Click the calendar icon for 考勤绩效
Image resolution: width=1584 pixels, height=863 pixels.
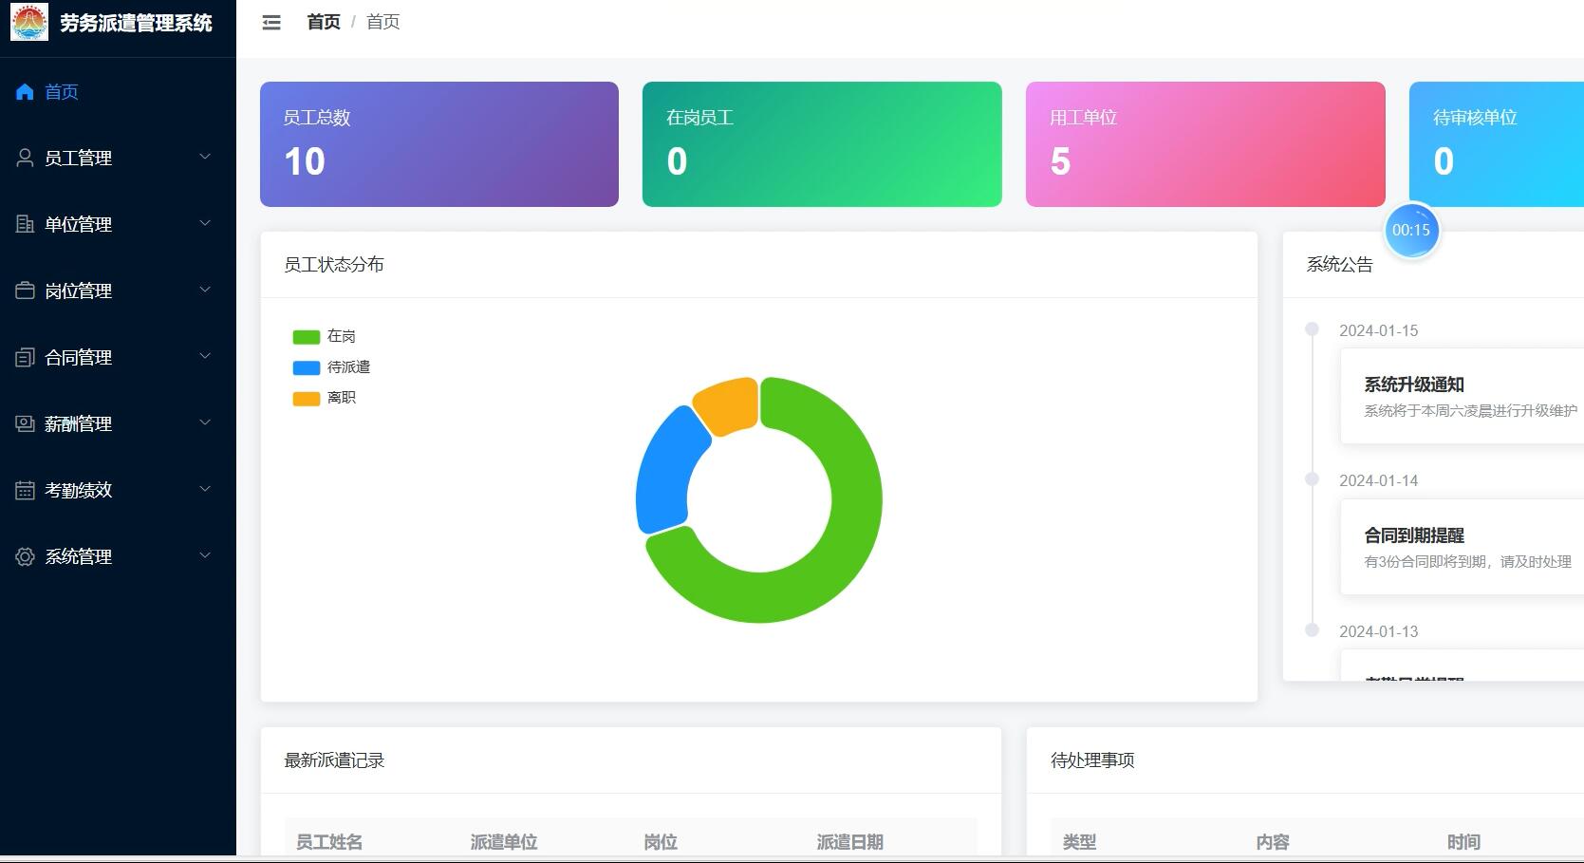25,490
